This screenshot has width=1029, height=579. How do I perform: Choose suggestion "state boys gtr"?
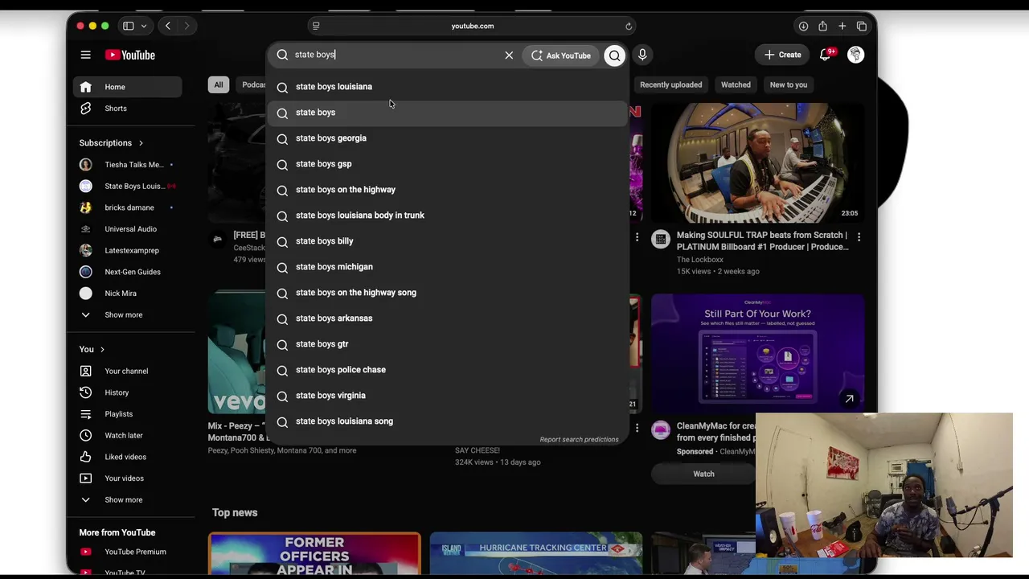coord(447,344)
